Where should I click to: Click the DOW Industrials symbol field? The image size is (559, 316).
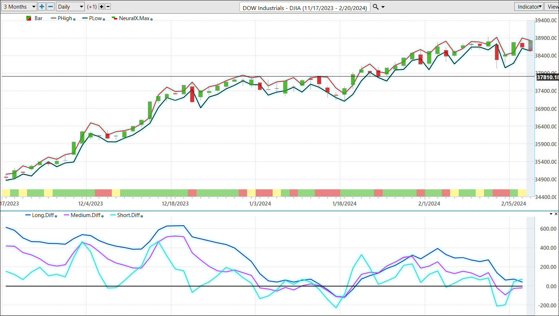click(x=305, y=8)
